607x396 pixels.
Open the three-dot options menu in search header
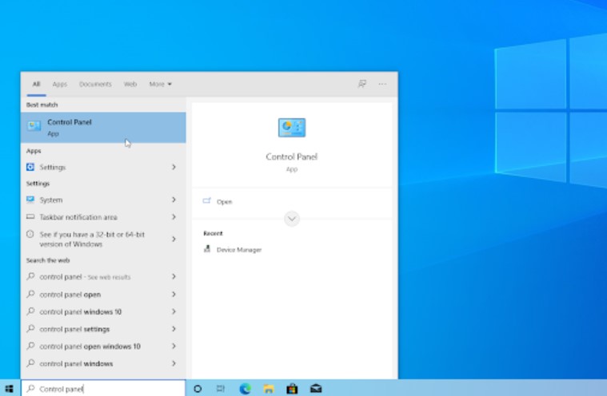(382, 84)
